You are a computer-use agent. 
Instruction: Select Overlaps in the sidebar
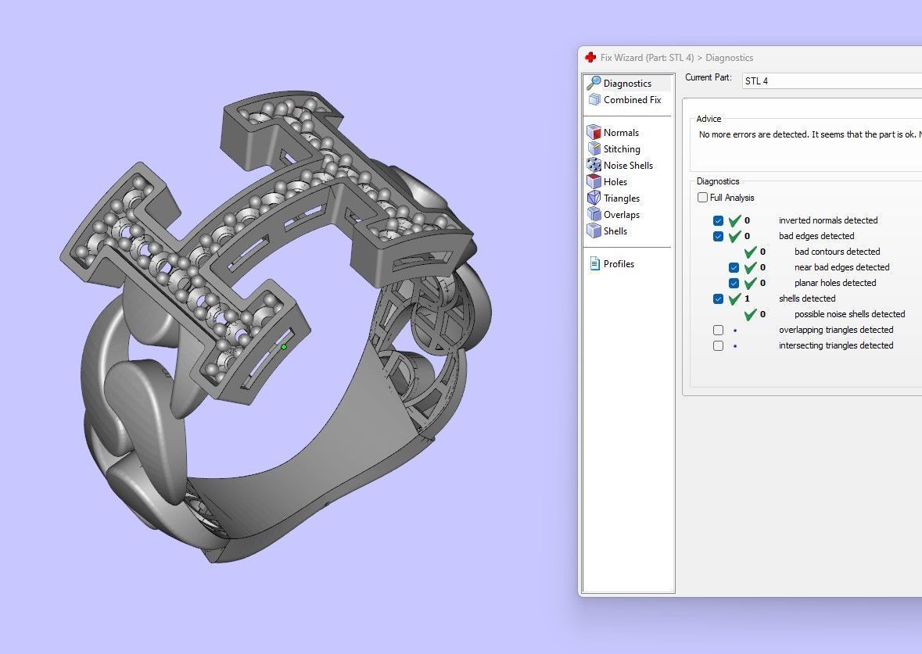(x=622, y=214)
